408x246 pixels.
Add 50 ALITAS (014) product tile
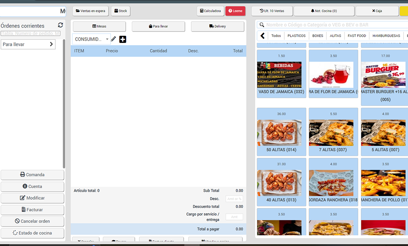pos(282,132)
